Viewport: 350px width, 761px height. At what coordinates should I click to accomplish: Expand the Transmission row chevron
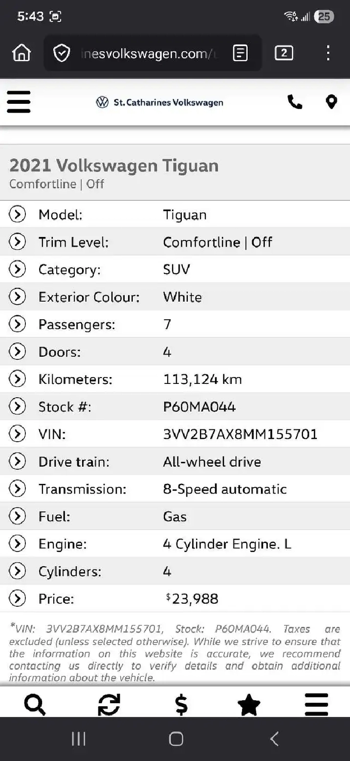point(17,489)
